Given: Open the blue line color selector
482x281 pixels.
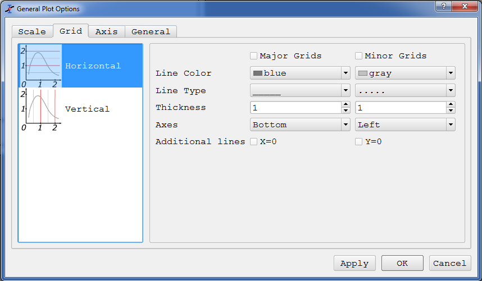Looking at the screenshot, I should [x=300, y=73].
